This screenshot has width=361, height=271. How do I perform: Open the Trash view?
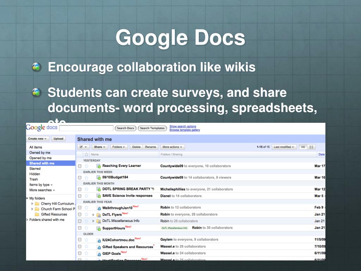click(33, 179)
